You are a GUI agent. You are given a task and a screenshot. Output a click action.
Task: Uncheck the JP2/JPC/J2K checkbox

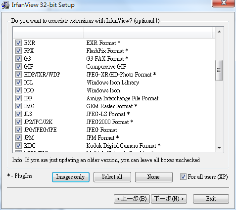pyautogui.click(x=18, y=122)
